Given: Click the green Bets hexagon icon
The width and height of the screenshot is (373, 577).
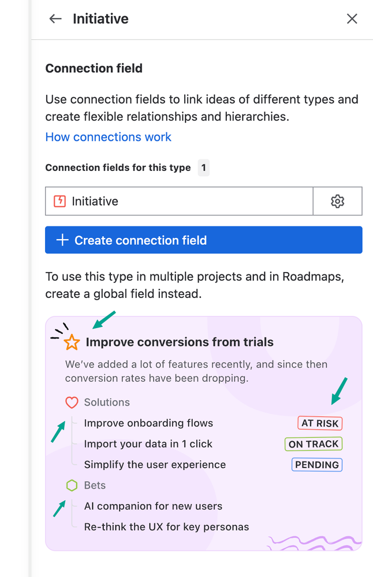Looking at the screenshot, I should click(x=72, y=485).
